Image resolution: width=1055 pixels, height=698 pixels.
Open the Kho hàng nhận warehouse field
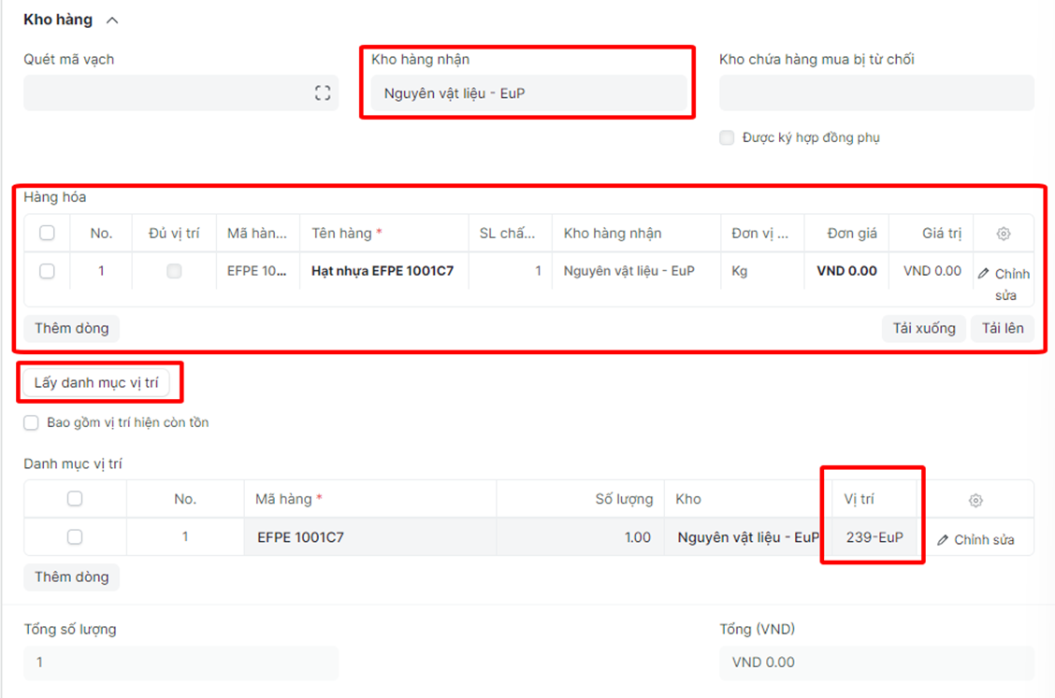[x=528, y=93]
